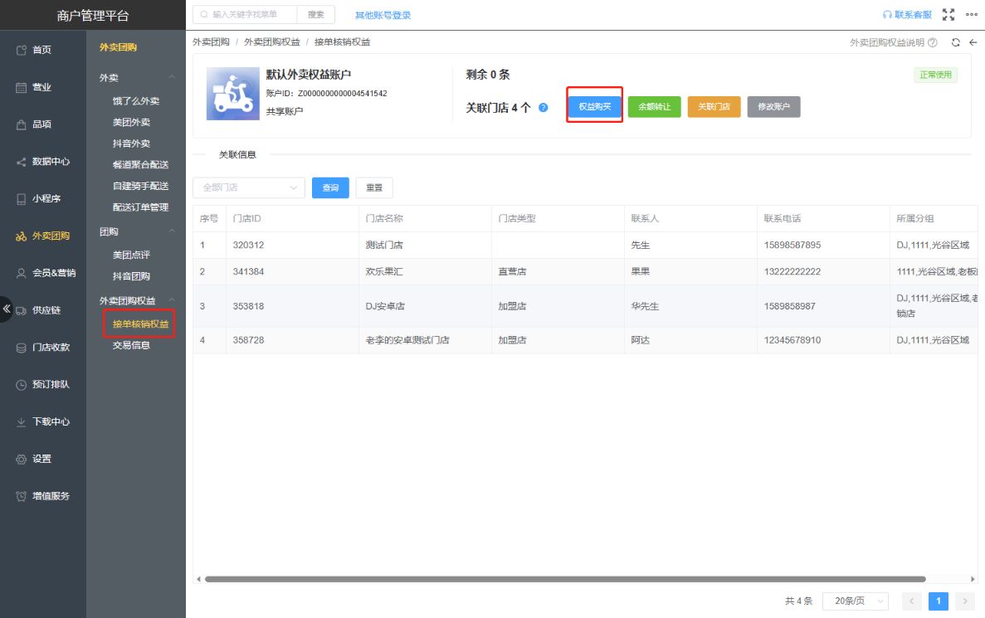The height and width of the screenshot is (618, 985).
Task: Click the blue 查询 button
Action: click(x=330, y=187)
